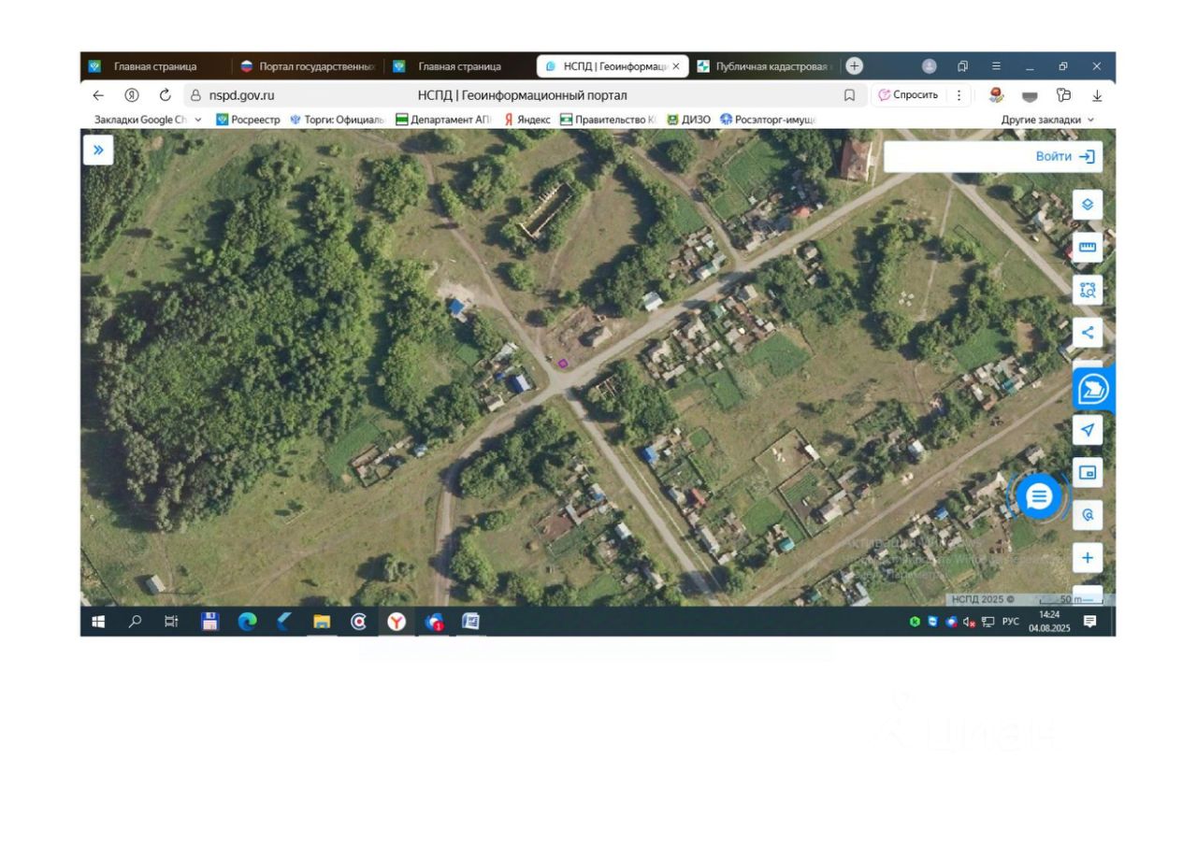Open File Explorer from the taskbar

(322, 622)
